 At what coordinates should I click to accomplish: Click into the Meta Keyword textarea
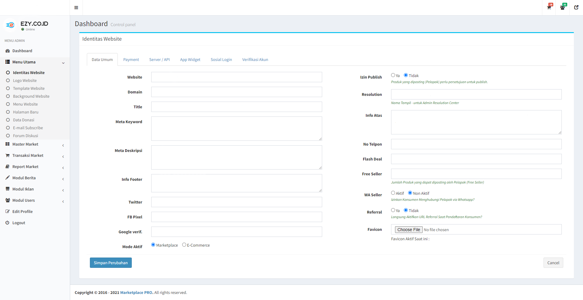pos(237,129)
